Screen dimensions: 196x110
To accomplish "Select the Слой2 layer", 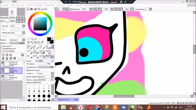I will 12,77.
